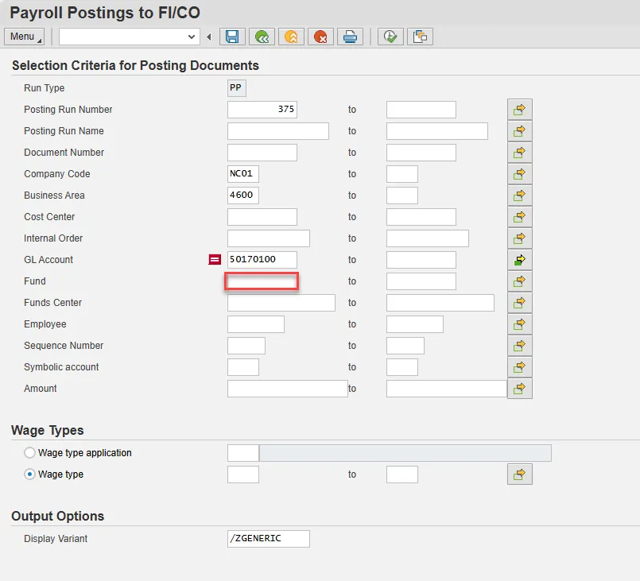This screenshot has height=581, width=640.
Task: Click the Print icon in toolbar
Action: [350, 37]
